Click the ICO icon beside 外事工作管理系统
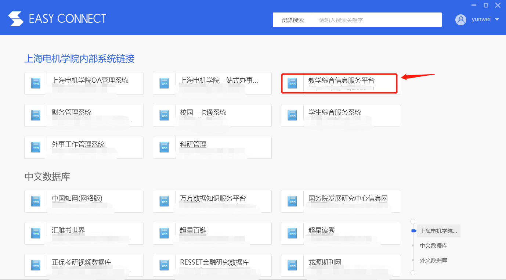The width and height of the screenshot is (506, 280). pos(35,147)
